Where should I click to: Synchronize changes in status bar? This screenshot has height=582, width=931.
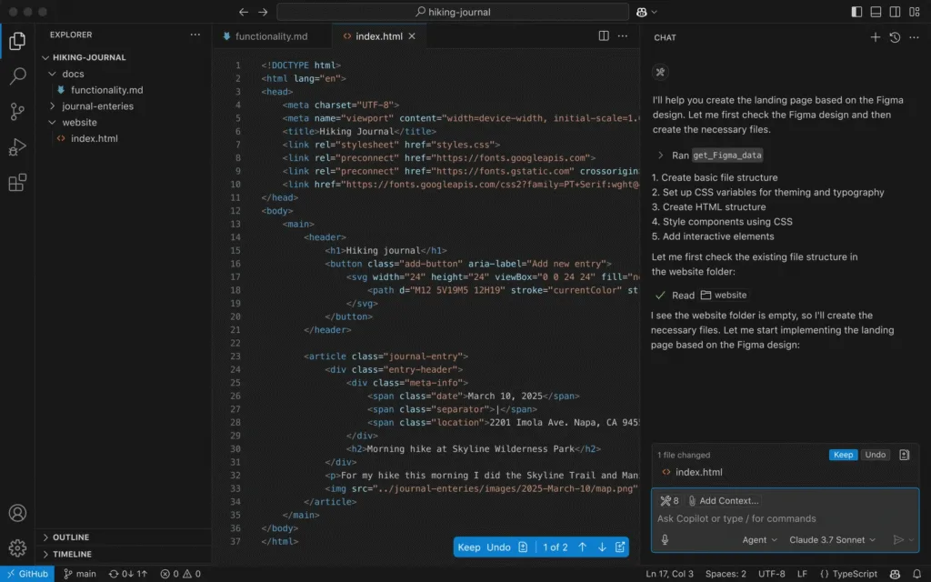tap(127, 574)
